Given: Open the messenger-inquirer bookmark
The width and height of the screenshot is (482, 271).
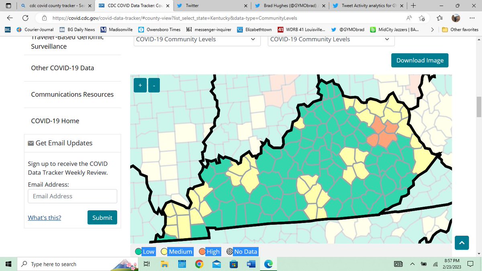Looking at the screenshot, I should 209,30.
